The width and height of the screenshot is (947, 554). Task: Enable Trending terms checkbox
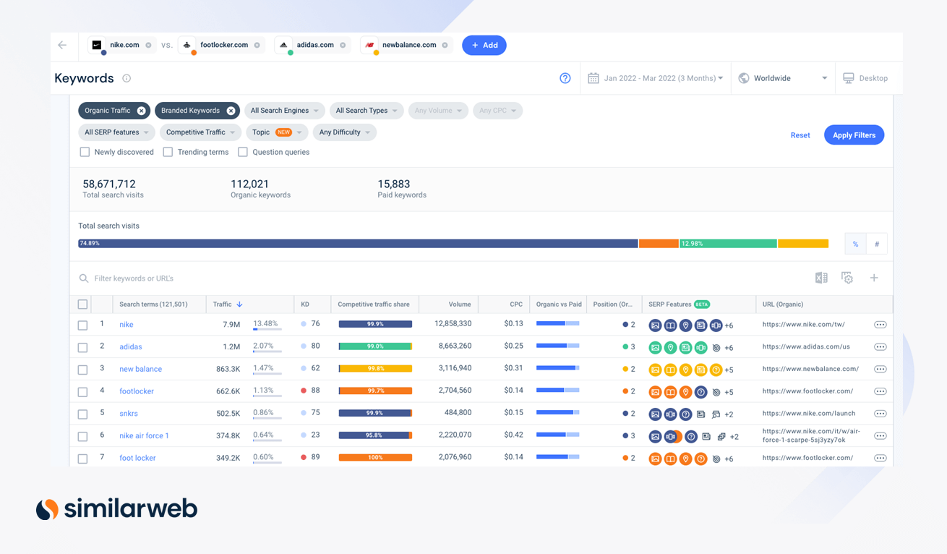(x=168, y=152)
